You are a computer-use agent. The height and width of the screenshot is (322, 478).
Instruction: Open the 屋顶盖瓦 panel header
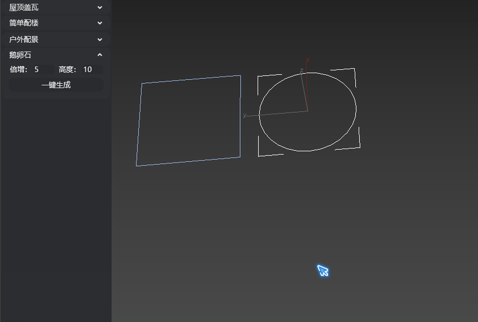(56, 7)
